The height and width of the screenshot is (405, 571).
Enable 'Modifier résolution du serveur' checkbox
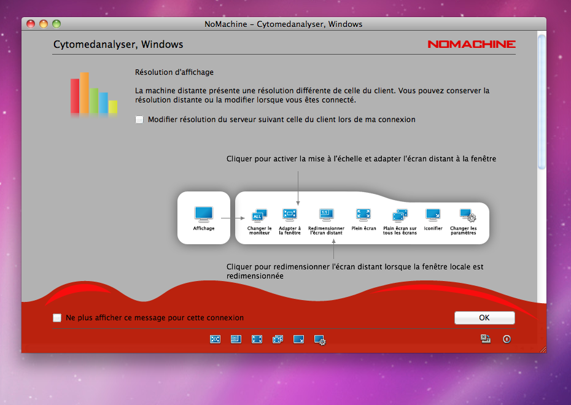[x=139, y=120]
